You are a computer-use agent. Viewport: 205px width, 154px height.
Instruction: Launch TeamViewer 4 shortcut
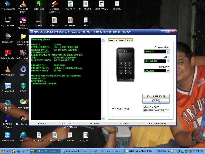[x=8, y=137]
